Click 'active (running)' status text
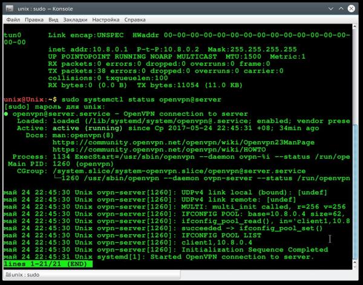Image resolution: width=363 pixels, height=285 pixels. coord(87,128)
